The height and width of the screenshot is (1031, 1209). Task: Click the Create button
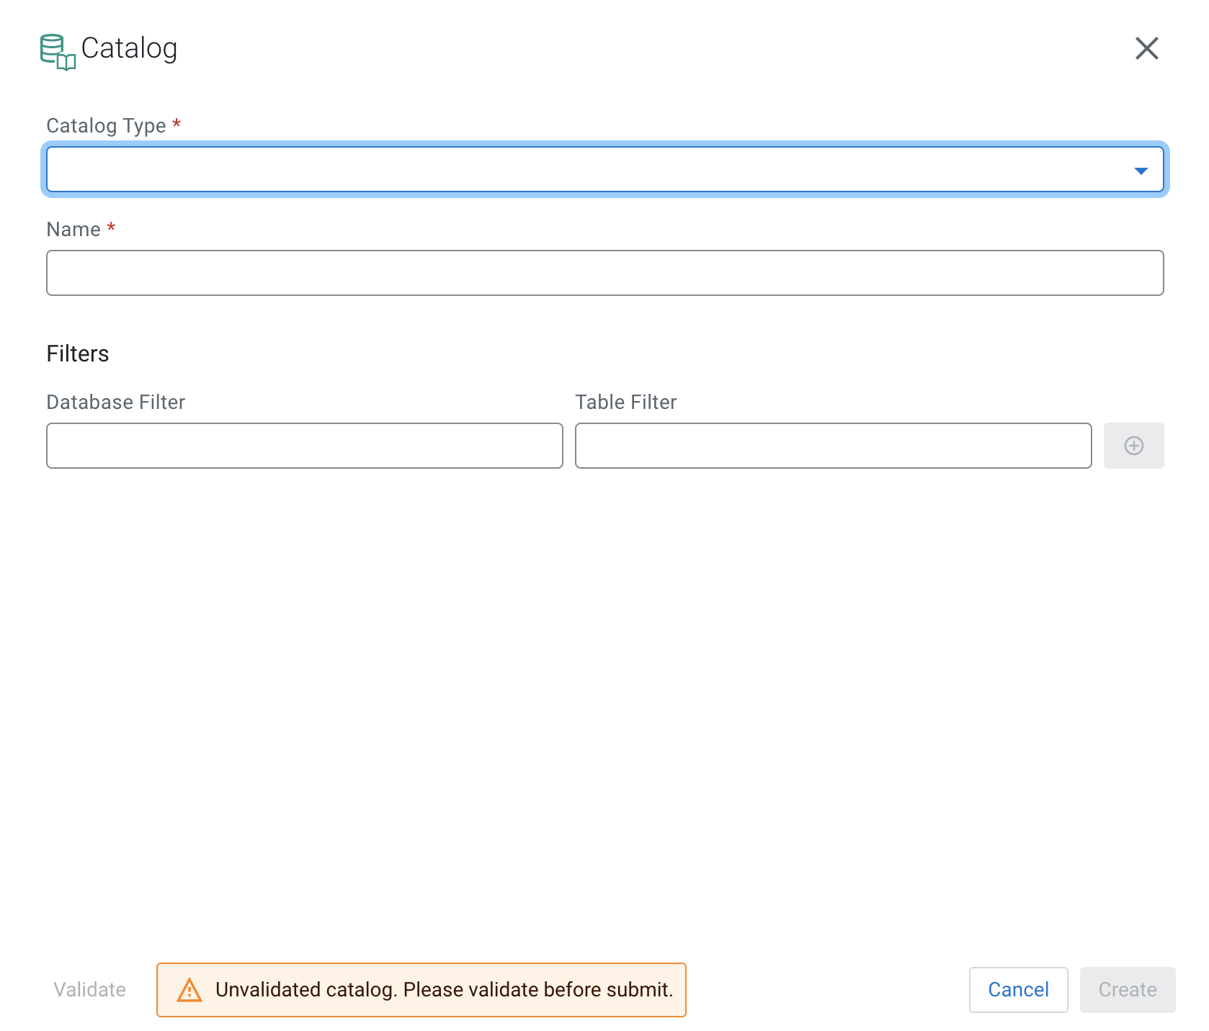pos(1127,990)
